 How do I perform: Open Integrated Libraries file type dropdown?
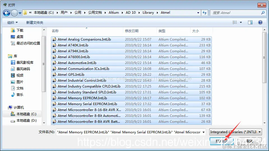click(x=236, y=132)
